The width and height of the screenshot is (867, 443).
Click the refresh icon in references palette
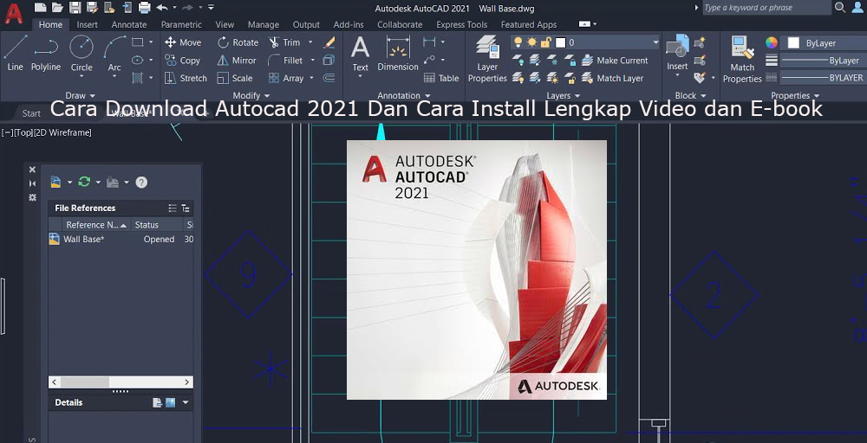point(84,182)
